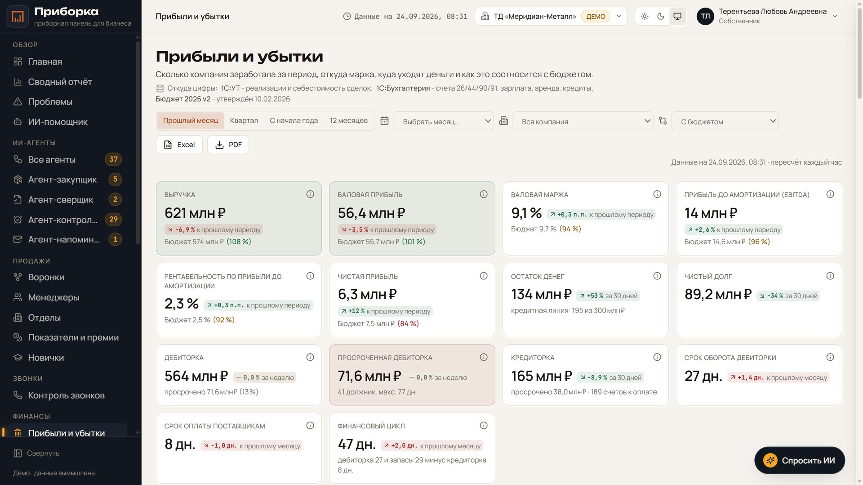The height and width of the screenshot is (485, 863).
Task: Click info icon on Валовая маржа card
Action: (657, 194)
